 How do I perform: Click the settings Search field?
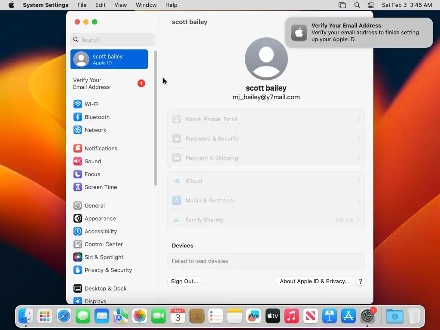pos(112,40)
